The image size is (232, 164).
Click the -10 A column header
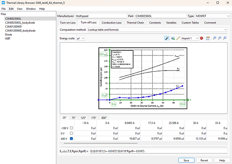pyautogui.click(x=85, y=123)
